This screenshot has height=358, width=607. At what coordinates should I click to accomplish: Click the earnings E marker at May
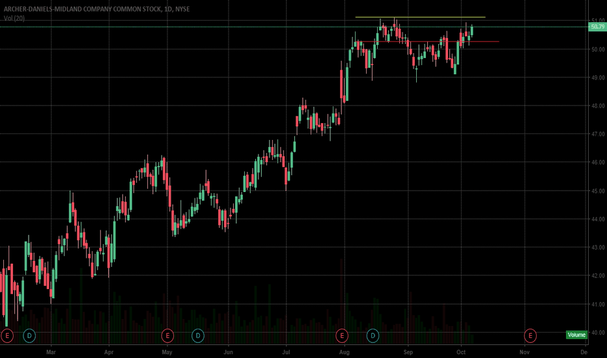(x=167, y=336)
